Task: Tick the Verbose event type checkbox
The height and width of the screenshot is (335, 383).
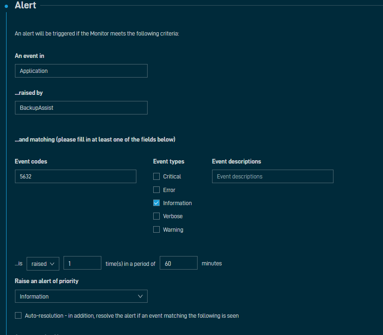Action: coord(156,216)
